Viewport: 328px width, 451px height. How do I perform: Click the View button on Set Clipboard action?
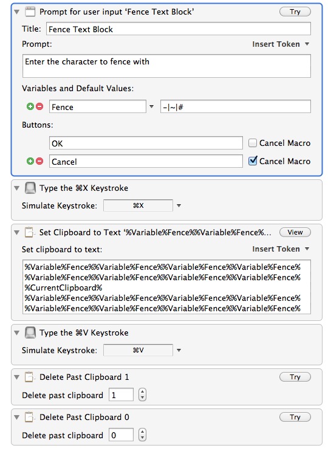(295, 232)
